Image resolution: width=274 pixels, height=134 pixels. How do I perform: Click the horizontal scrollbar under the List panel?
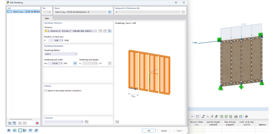point(21,119)
